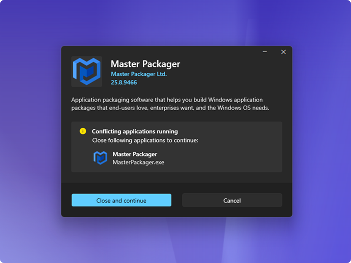Click the application packaging software description text
Viewport: 351px width, 263px height.
pyautogui.click(x=170, y=104)
